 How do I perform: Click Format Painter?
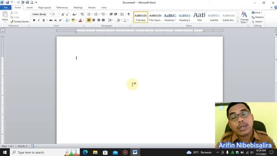coord(19,22)
